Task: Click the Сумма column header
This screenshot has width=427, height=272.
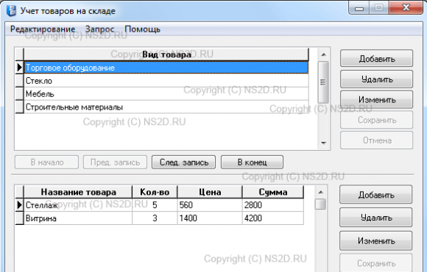Action: 273,192
